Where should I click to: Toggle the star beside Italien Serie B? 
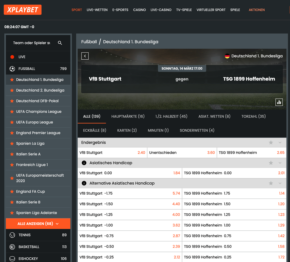pos(12,202)
